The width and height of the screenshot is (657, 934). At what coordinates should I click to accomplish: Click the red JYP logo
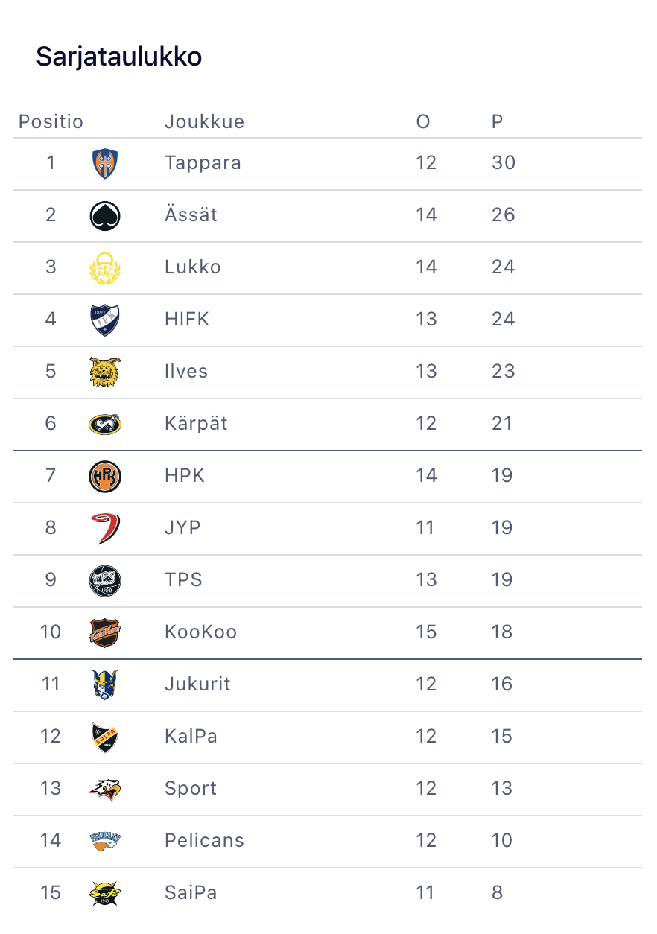105,528
